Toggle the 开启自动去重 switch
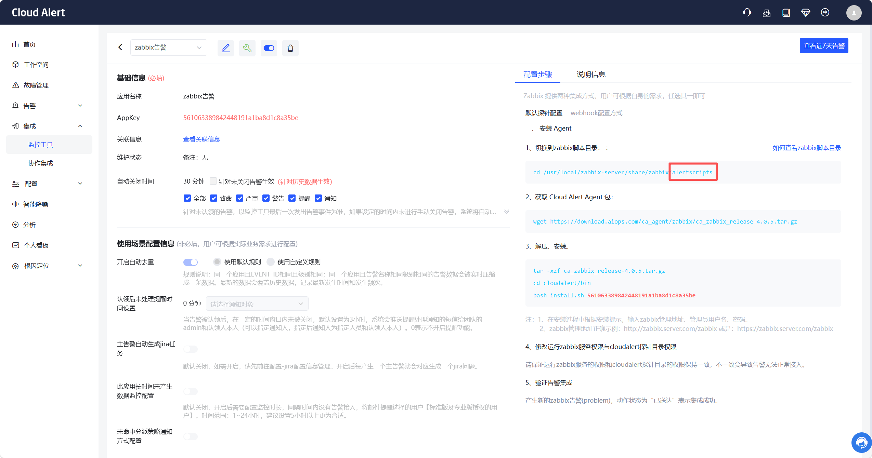The image size is (872, 458). pos(191,262)
